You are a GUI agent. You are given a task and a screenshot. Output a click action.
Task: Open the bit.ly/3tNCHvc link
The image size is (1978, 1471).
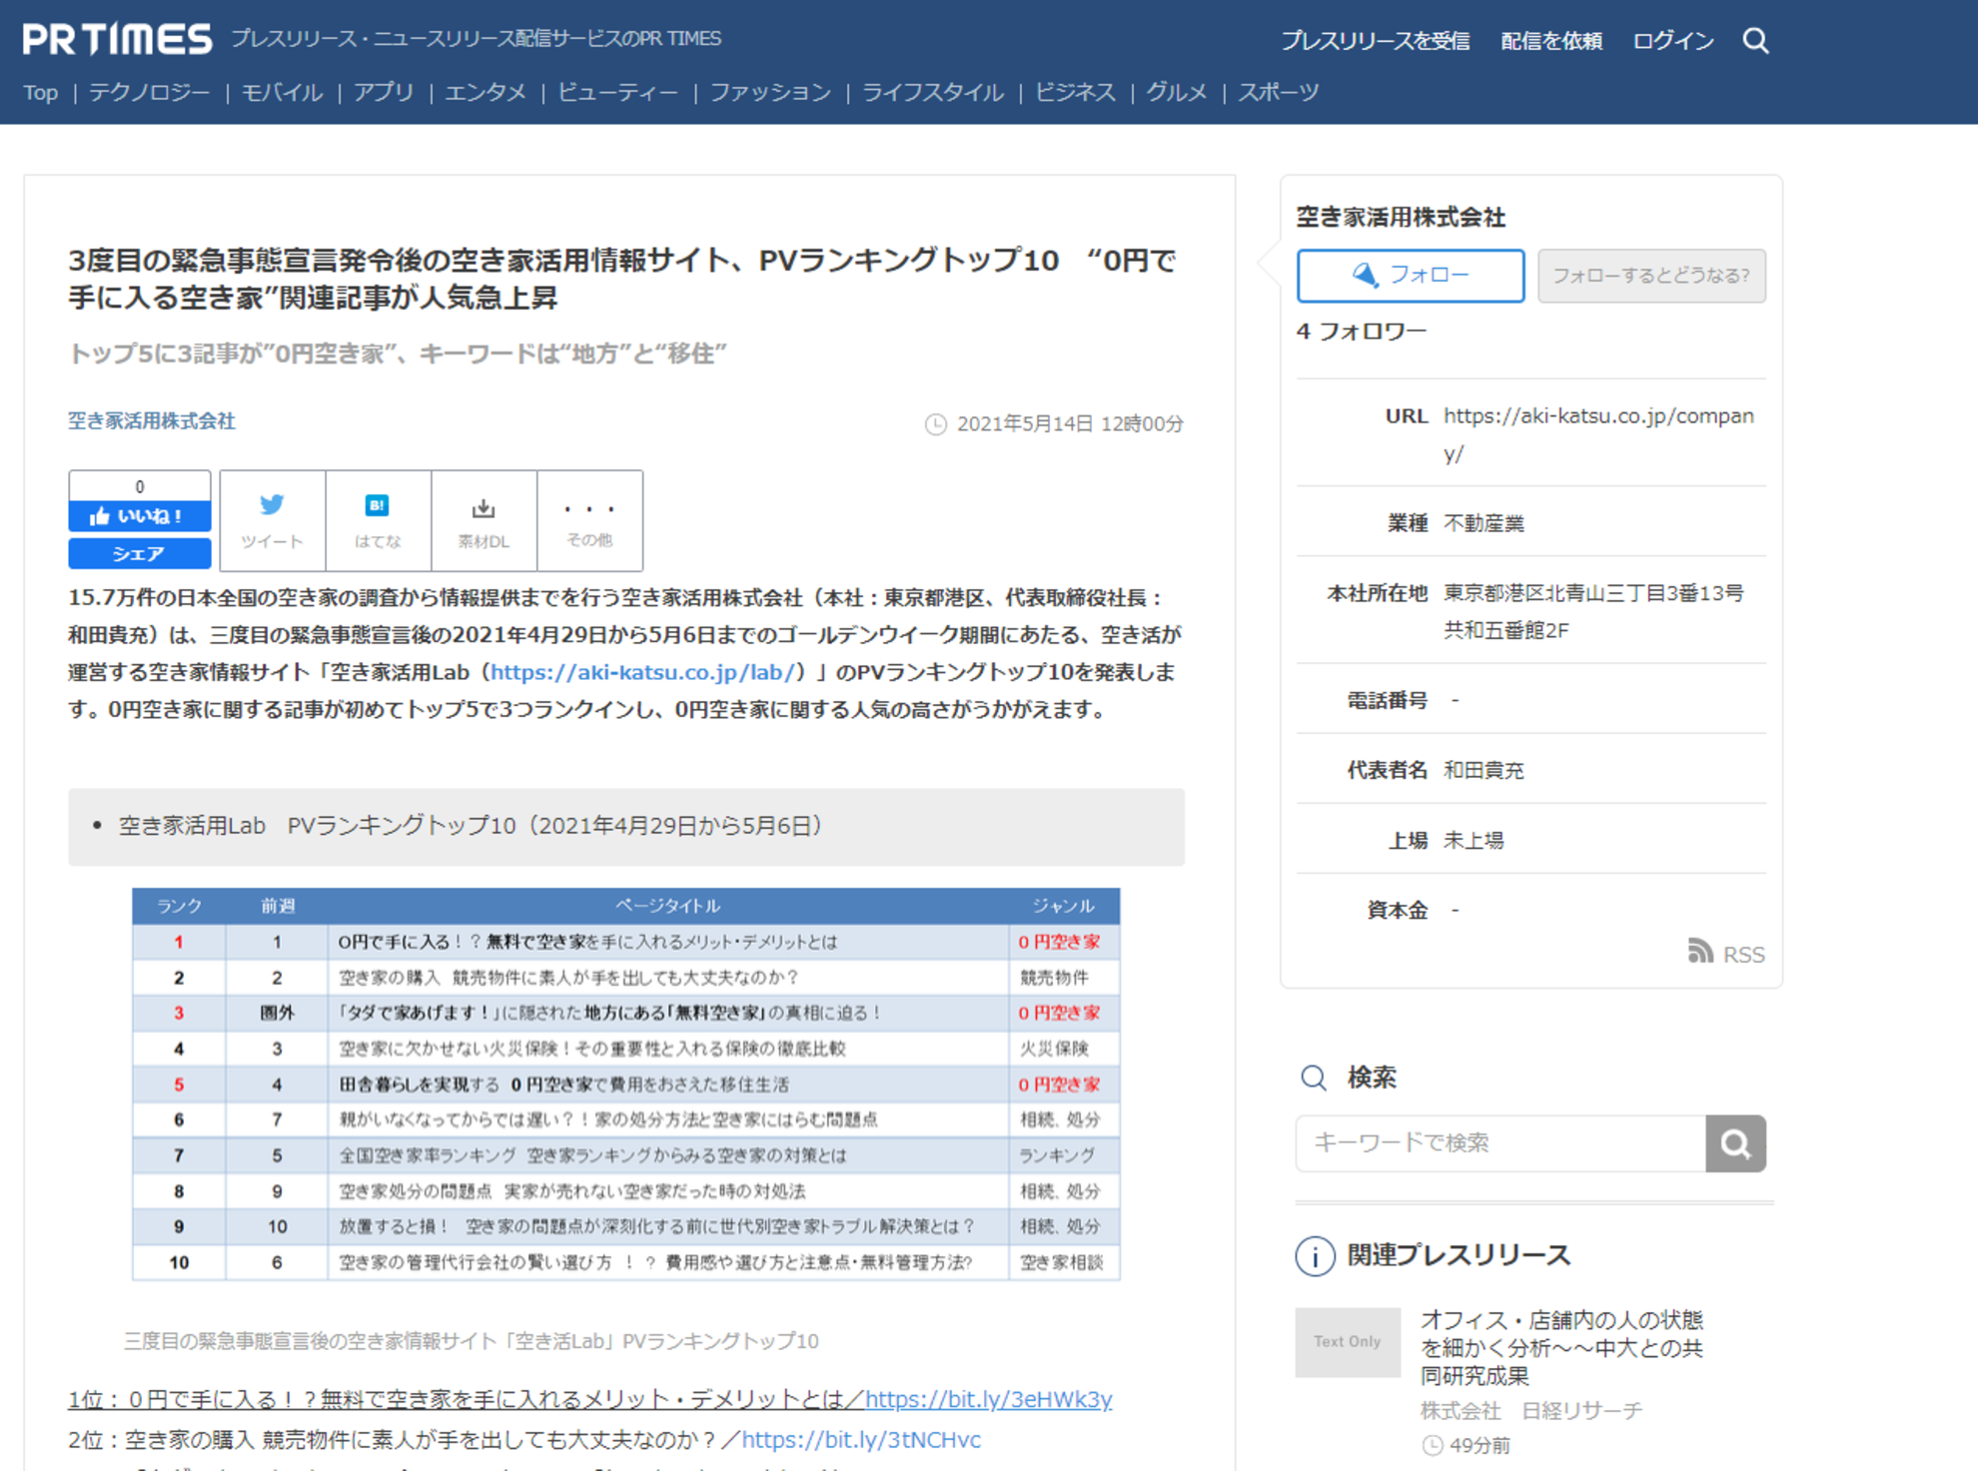(861, 1439)
